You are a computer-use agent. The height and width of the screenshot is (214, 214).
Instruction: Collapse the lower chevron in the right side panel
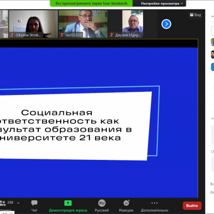[212, 118]
